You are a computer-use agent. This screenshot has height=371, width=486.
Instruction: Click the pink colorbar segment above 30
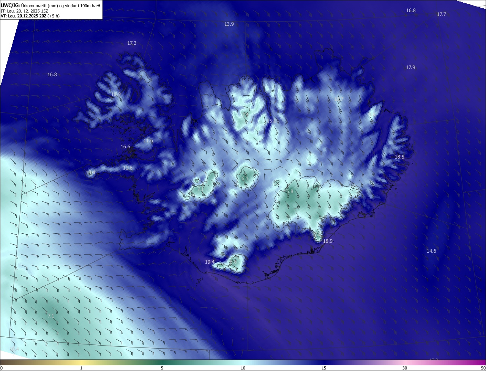click(405, 362)
